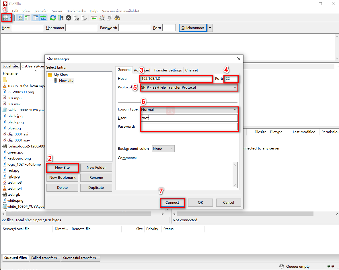
Task: Click the New version available! menu item
Action: [120, 11]
